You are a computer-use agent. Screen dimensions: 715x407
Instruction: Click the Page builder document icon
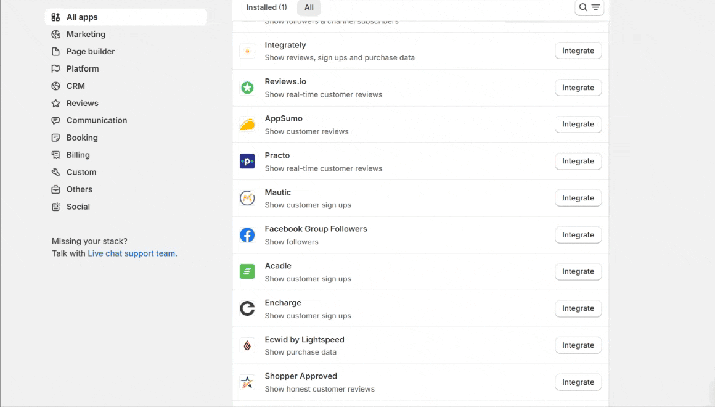click(55, 52)
